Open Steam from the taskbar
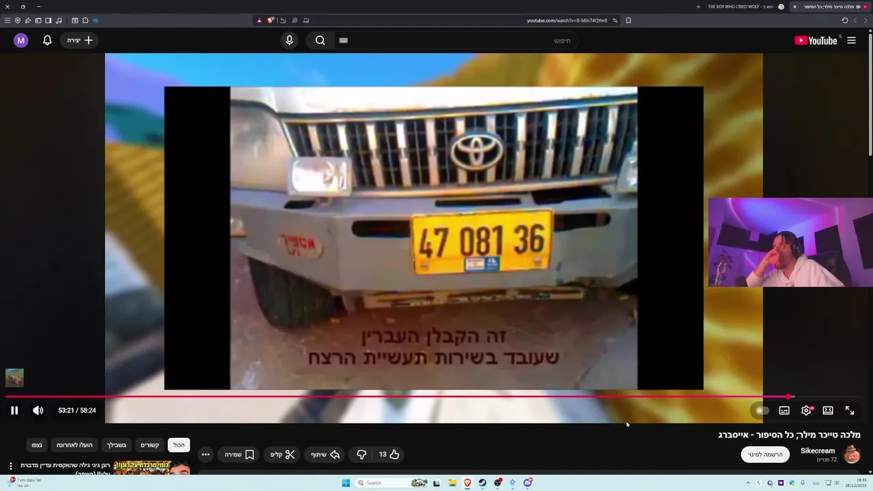 click(482, 483)
